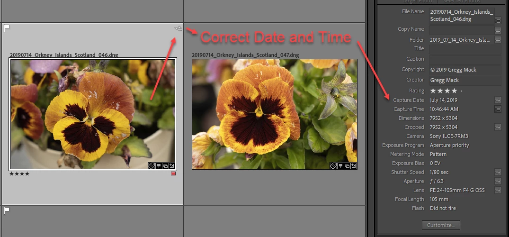This screenshot has width=509, height=237.
Task: Click the develop adjustments badge on photo 047
Action: 354,166
